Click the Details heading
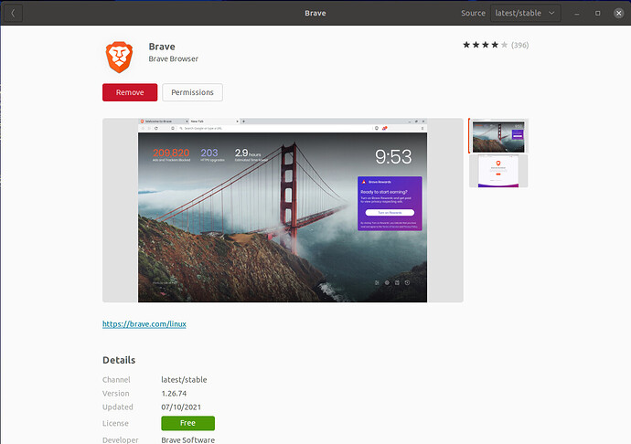 [119, 360]
